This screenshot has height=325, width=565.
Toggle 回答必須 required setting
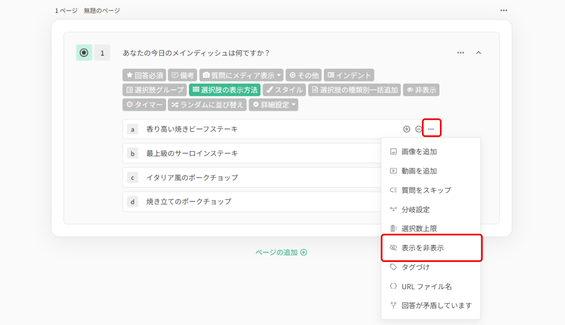[144, 75]
